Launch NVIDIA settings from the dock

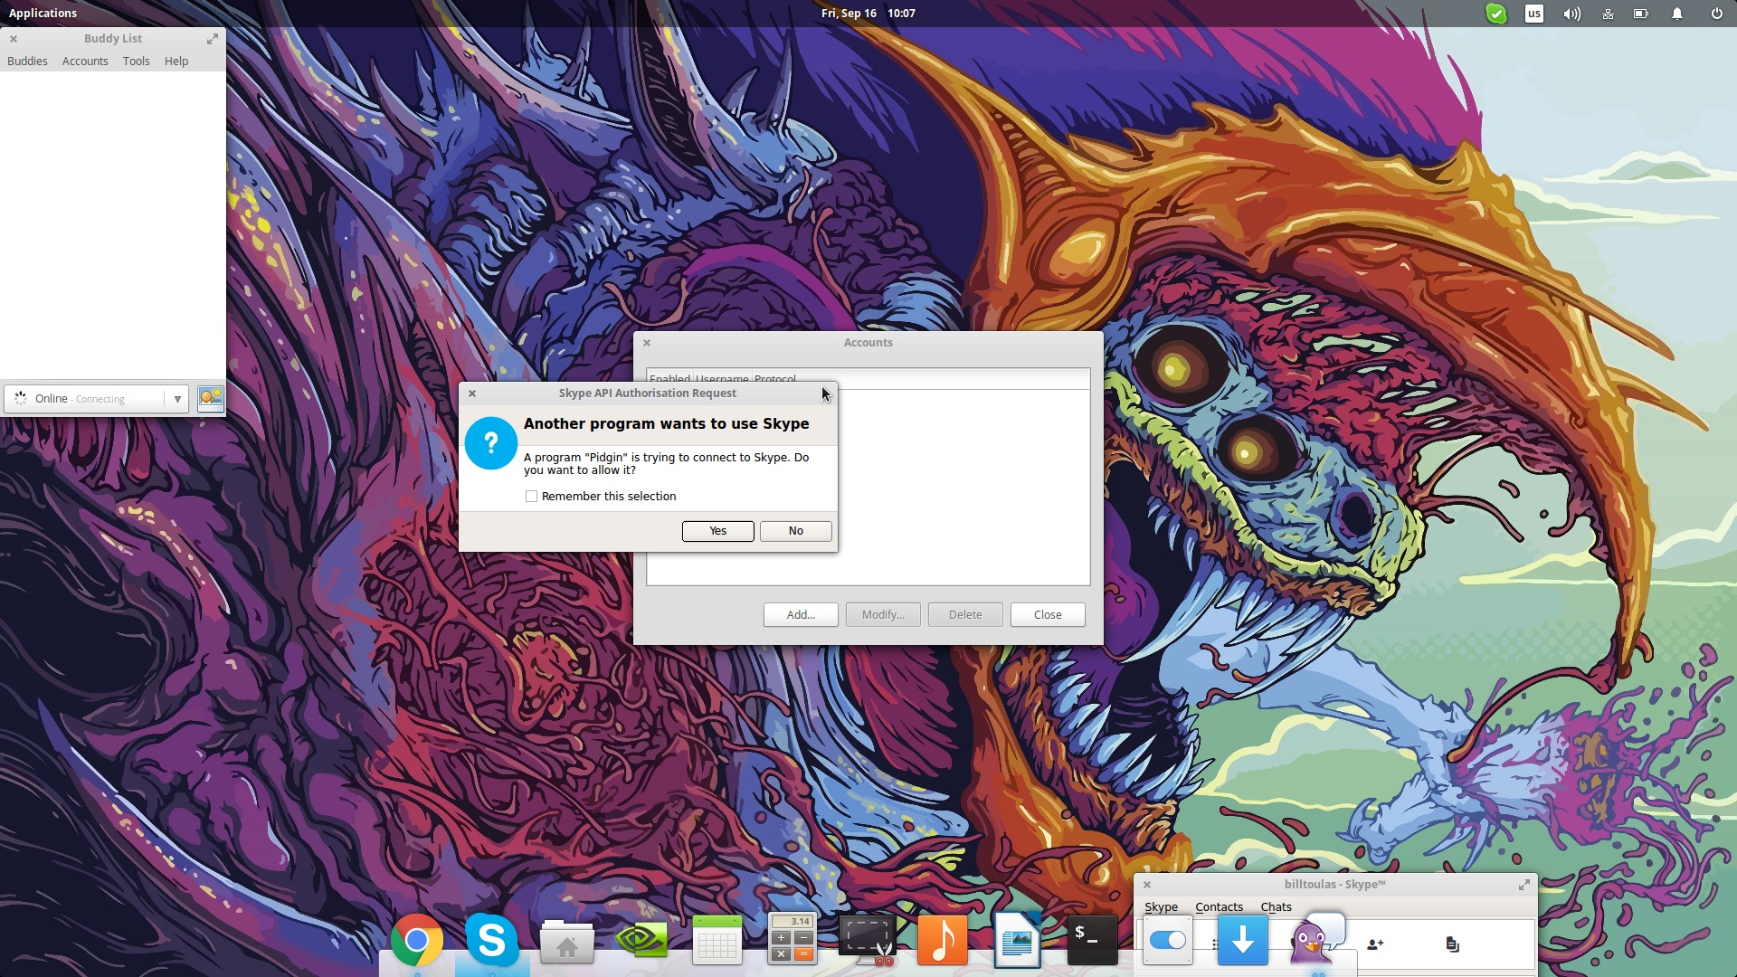(641, 940)
